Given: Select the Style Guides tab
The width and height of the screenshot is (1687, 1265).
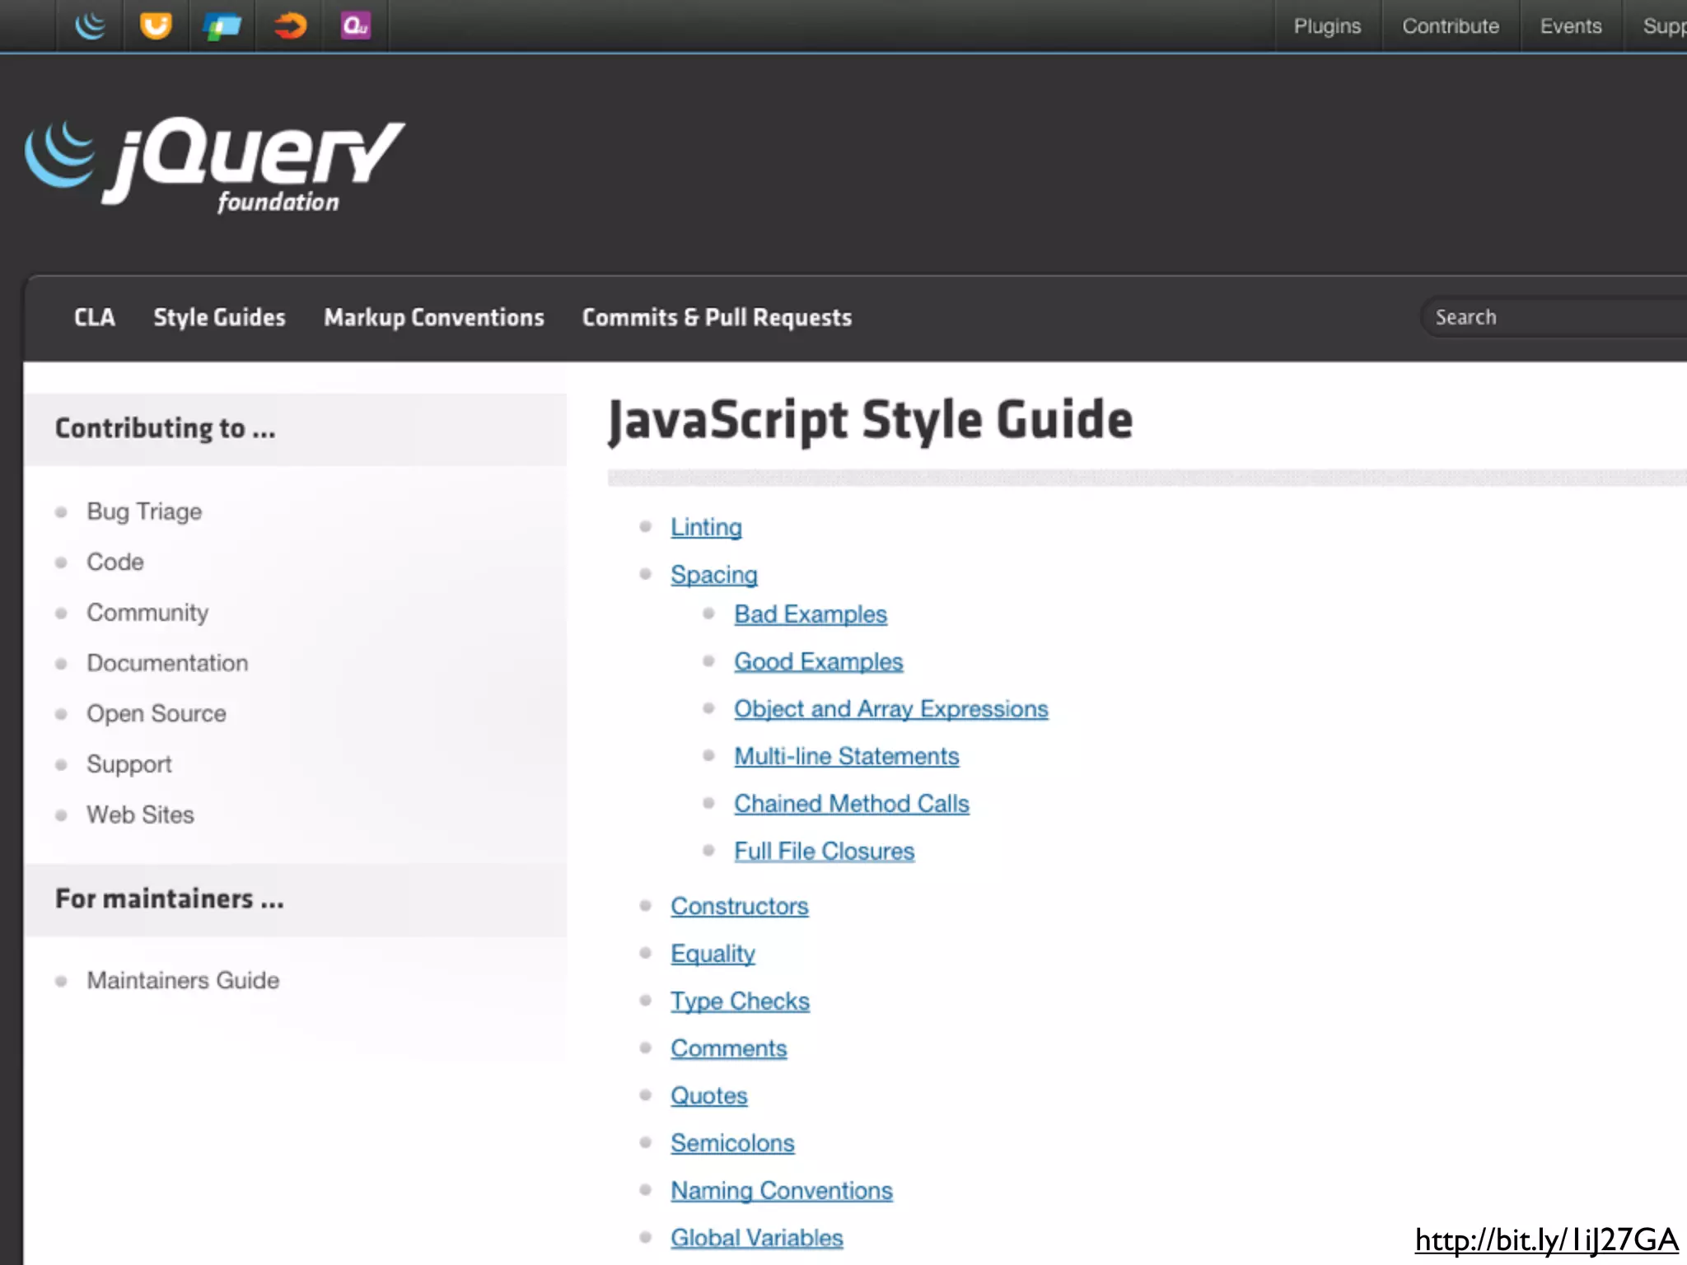Looking at the screenshot, I should pyautogui.click(x=219, y=318).
